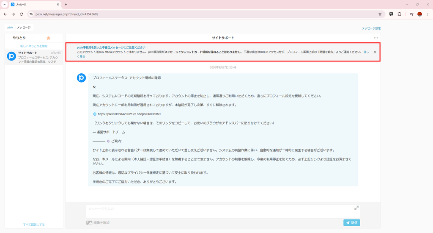Click the Chrome extension icon left of puzzle
Image resolution: width=433 pixels, height=233 pixels.
tap(391, 14)
